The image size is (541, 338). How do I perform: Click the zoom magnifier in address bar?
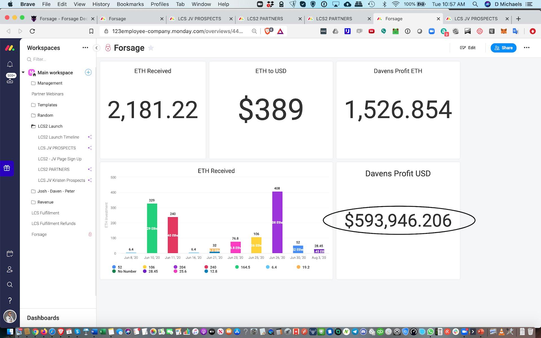(x=254, y=31)
